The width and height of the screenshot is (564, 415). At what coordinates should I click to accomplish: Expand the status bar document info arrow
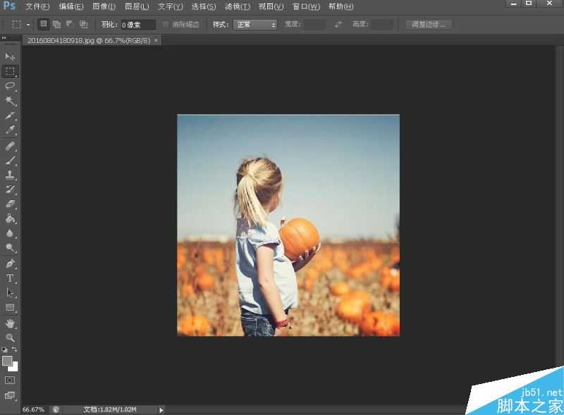tap(161, 409)
